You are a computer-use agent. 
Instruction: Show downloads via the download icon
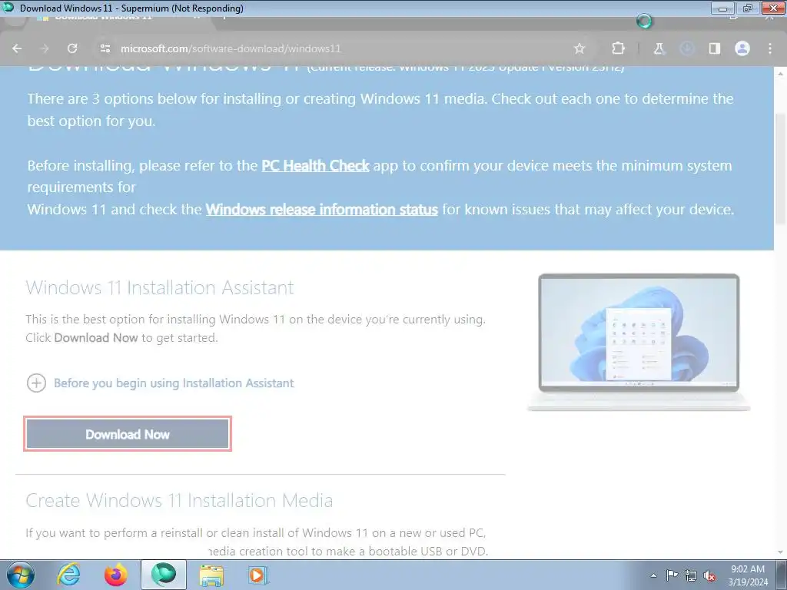686,48
